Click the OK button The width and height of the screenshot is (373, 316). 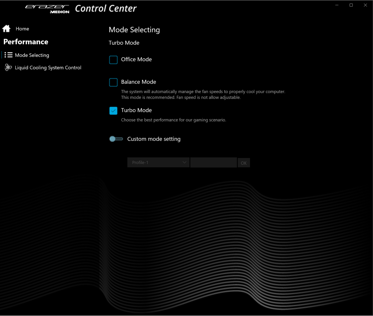pos(244,163)
